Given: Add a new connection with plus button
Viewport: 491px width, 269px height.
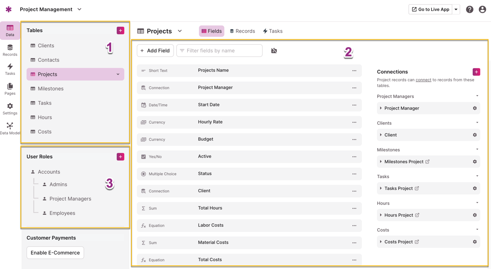Looking at the screenshot, I should [476, 72].
